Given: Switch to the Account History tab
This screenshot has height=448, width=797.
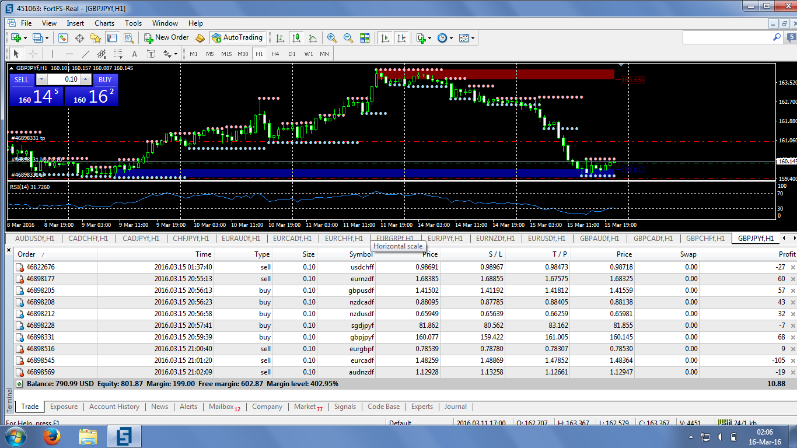Looking at the screenshot, I should 114,407.
